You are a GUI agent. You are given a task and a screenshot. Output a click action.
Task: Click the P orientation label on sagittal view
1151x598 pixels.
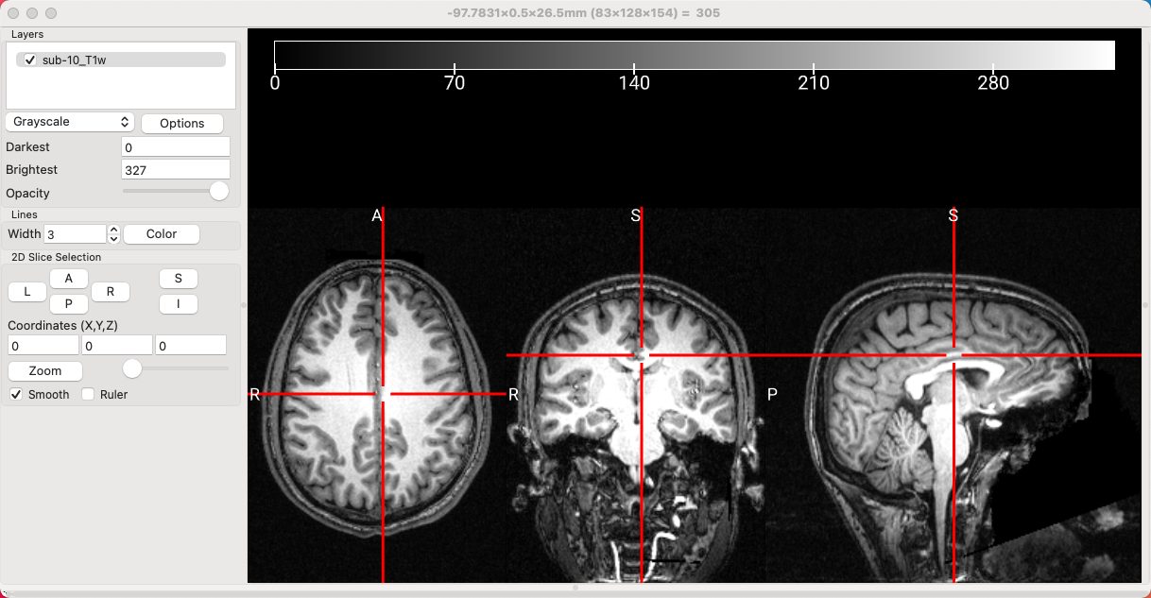point(772,394)
